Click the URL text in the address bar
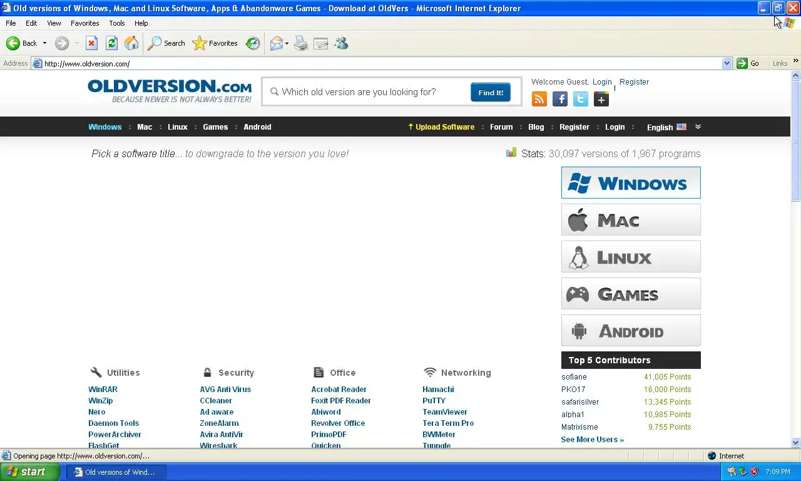This screenshot has height=481, width=801. pyautogui.click(x=87, y=63)
